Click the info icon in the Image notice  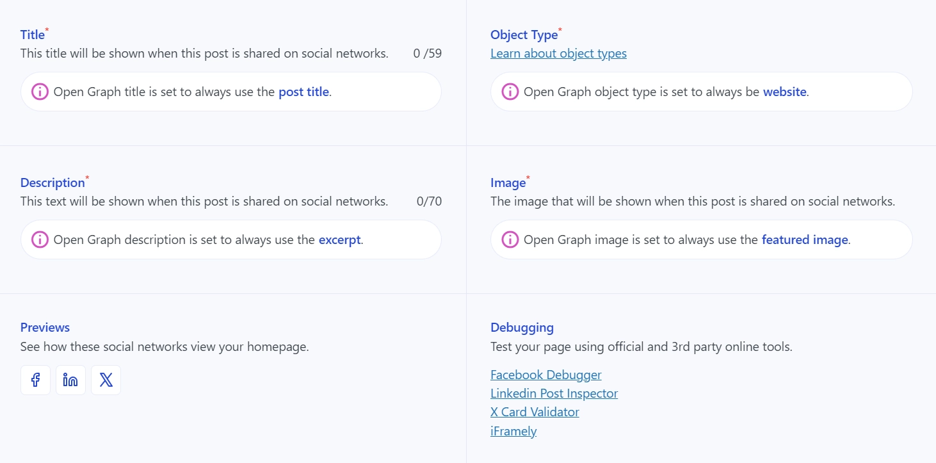click(x=509, y=239)
